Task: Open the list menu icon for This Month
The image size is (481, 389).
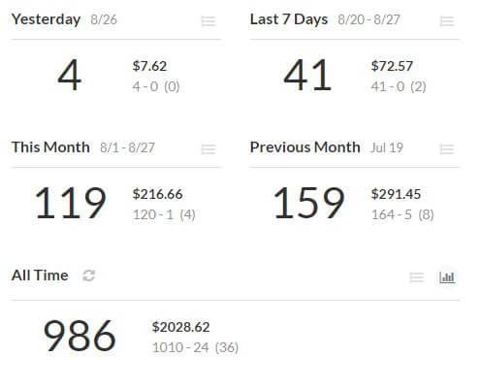Action: click(208, 149)
